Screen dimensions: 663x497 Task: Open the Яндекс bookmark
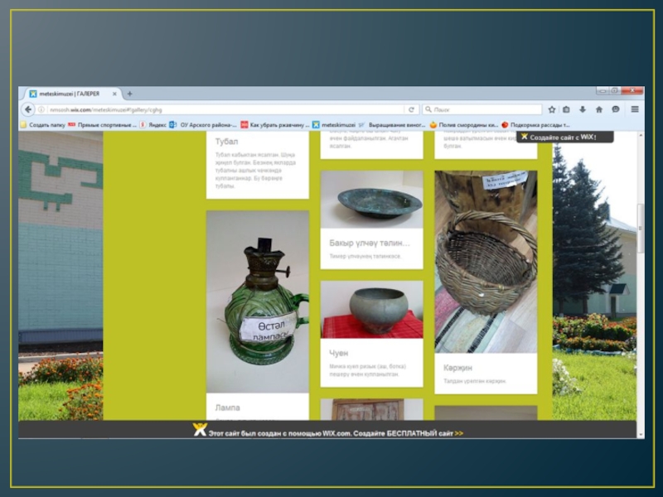pos(153,125)
